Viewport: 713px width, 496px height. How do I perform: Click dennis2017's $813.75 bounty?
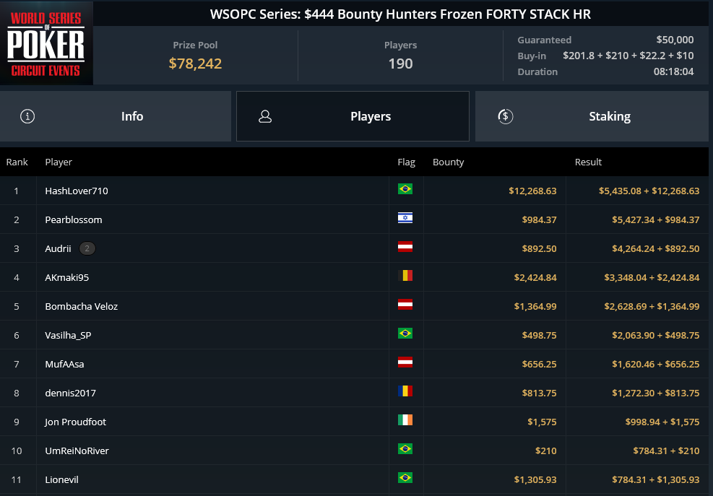540,393
